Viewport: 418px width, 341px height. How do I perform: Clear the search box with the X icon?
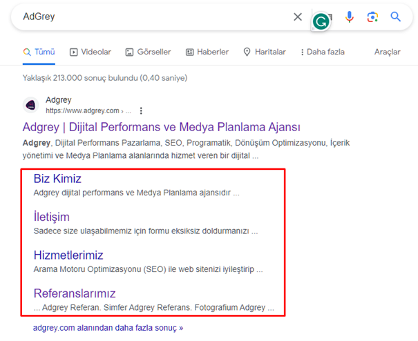298,17
